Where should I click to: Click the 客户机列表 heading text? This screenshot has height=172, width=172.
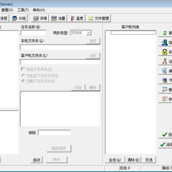point(130,27)
